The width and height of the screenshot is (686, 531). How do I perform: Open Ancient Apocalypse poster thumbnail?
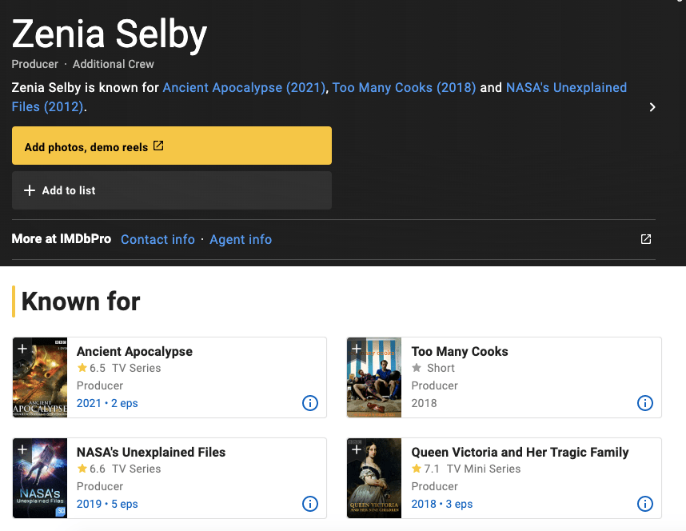click(40, 384)
